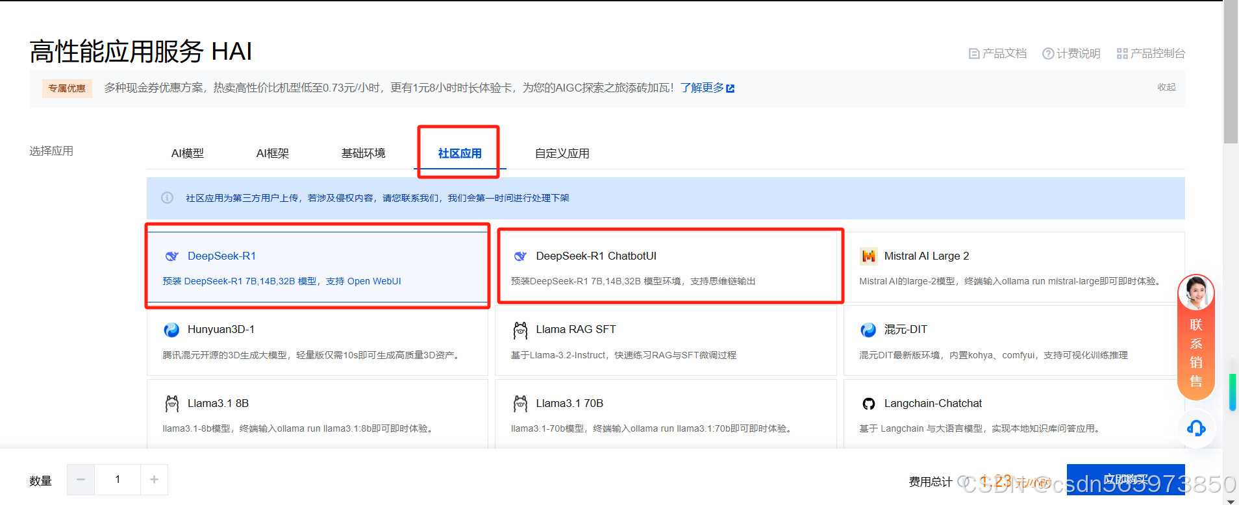Select the Mistral AI Large 2 card
The width and height of the screenshot is (1239, 505).
click(1014, 267)
